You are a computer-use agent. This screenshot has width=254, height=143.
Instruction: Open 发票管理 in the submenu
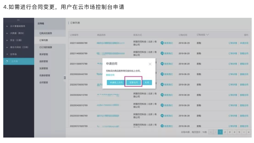44,68
